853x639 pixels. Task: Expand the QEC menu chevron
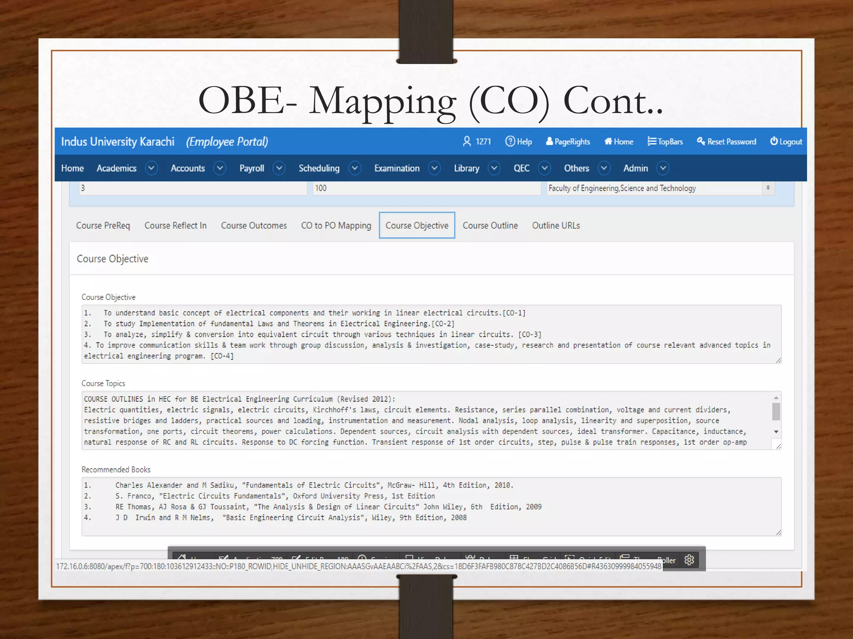[544, 168]
